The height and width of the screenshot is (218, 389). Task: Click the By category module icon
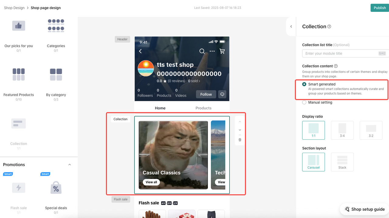56,74
